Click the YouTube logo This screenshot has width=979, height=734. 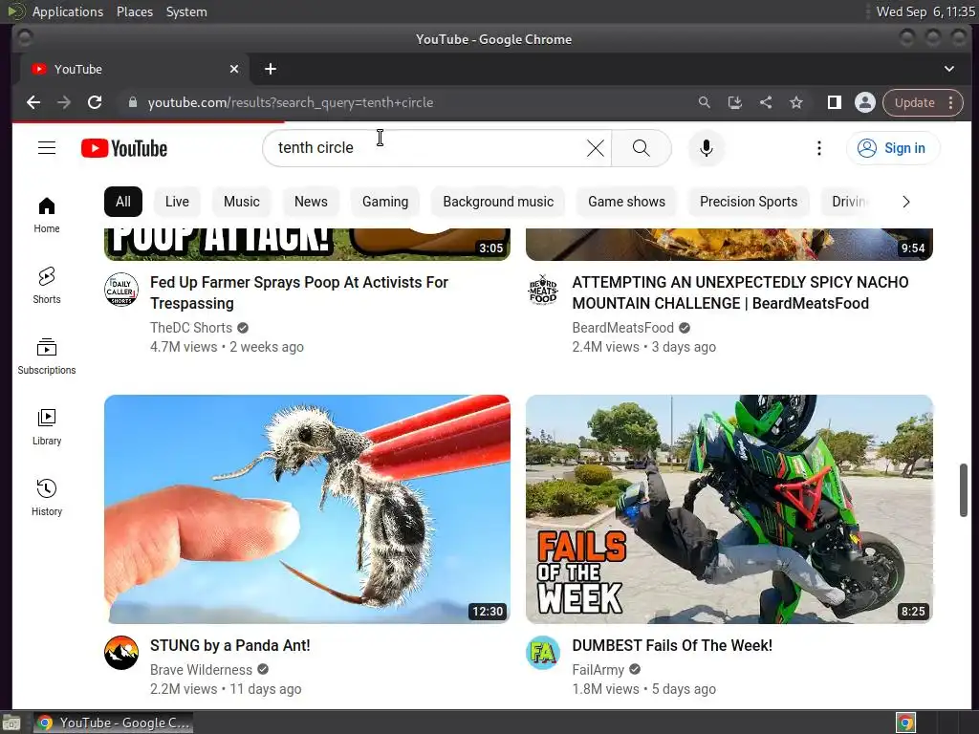124,148
